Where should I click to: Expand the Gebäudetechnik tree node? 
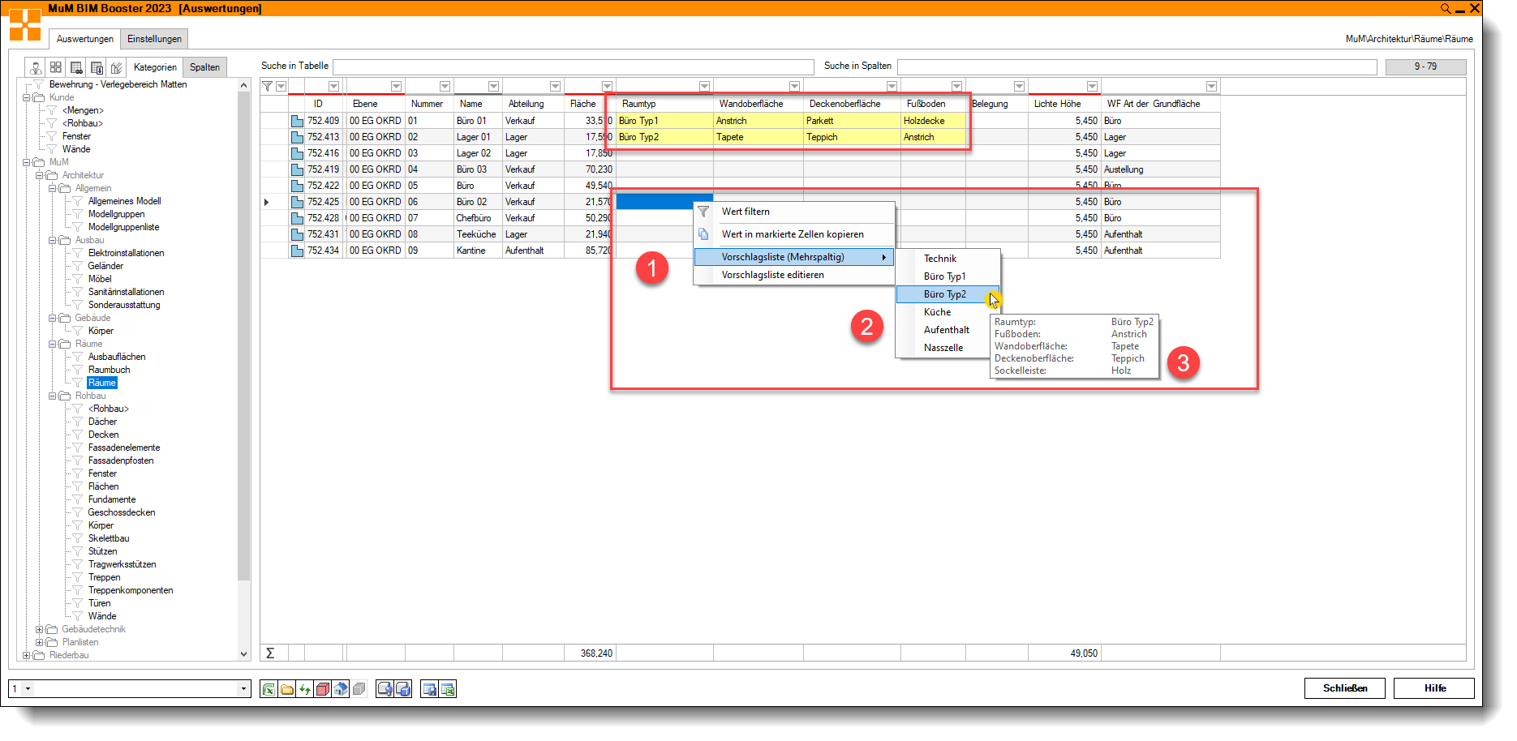40,629
